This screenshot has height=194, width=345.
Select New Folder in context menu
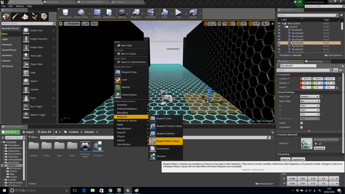tap(132, 46)
